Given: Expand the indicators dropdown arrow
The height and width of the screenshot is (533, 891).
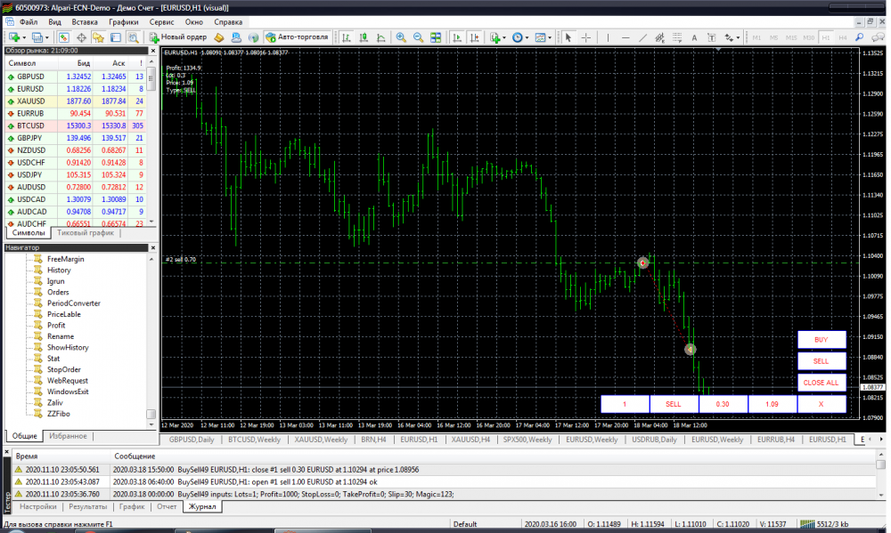Looking at the screenshot, I should 504,37.
